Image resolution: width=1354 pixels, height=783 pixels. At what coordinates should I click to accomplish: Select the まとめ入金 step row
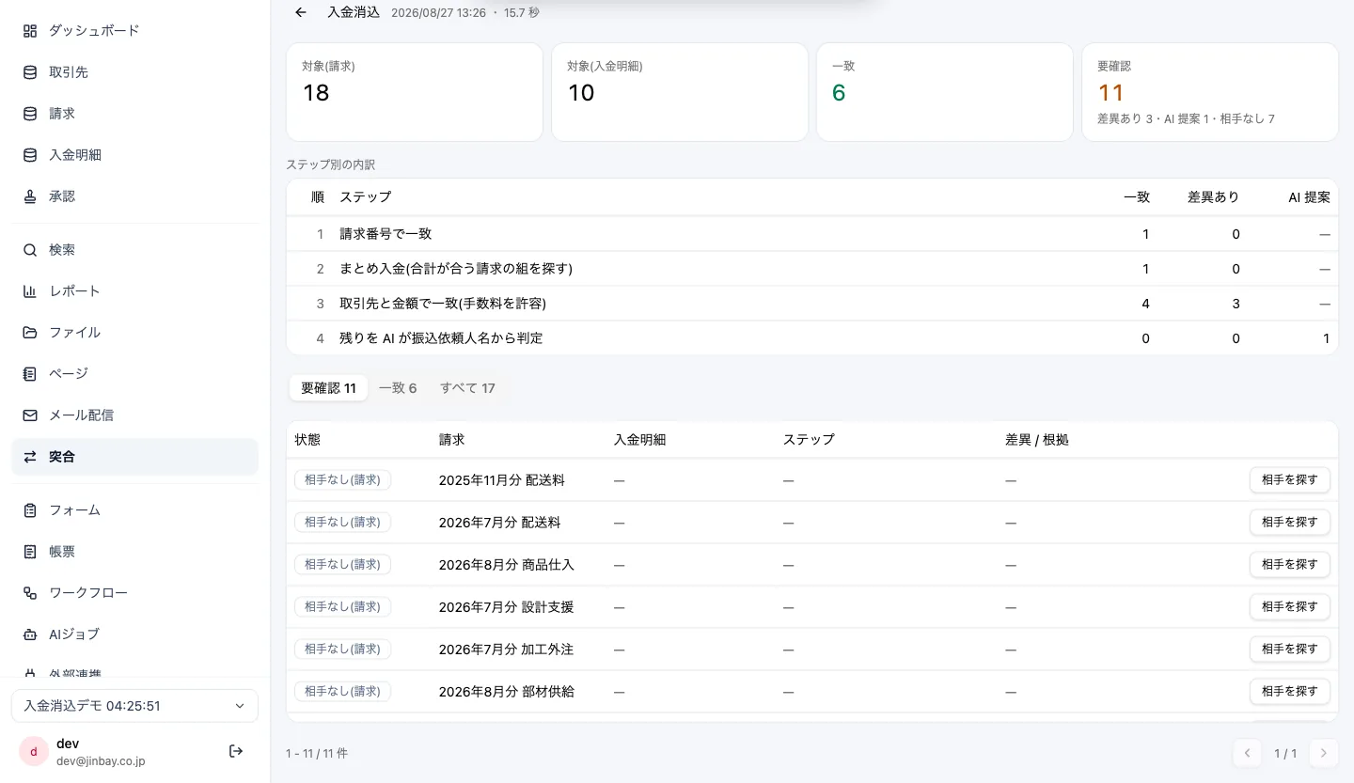(x=812, y=269)
